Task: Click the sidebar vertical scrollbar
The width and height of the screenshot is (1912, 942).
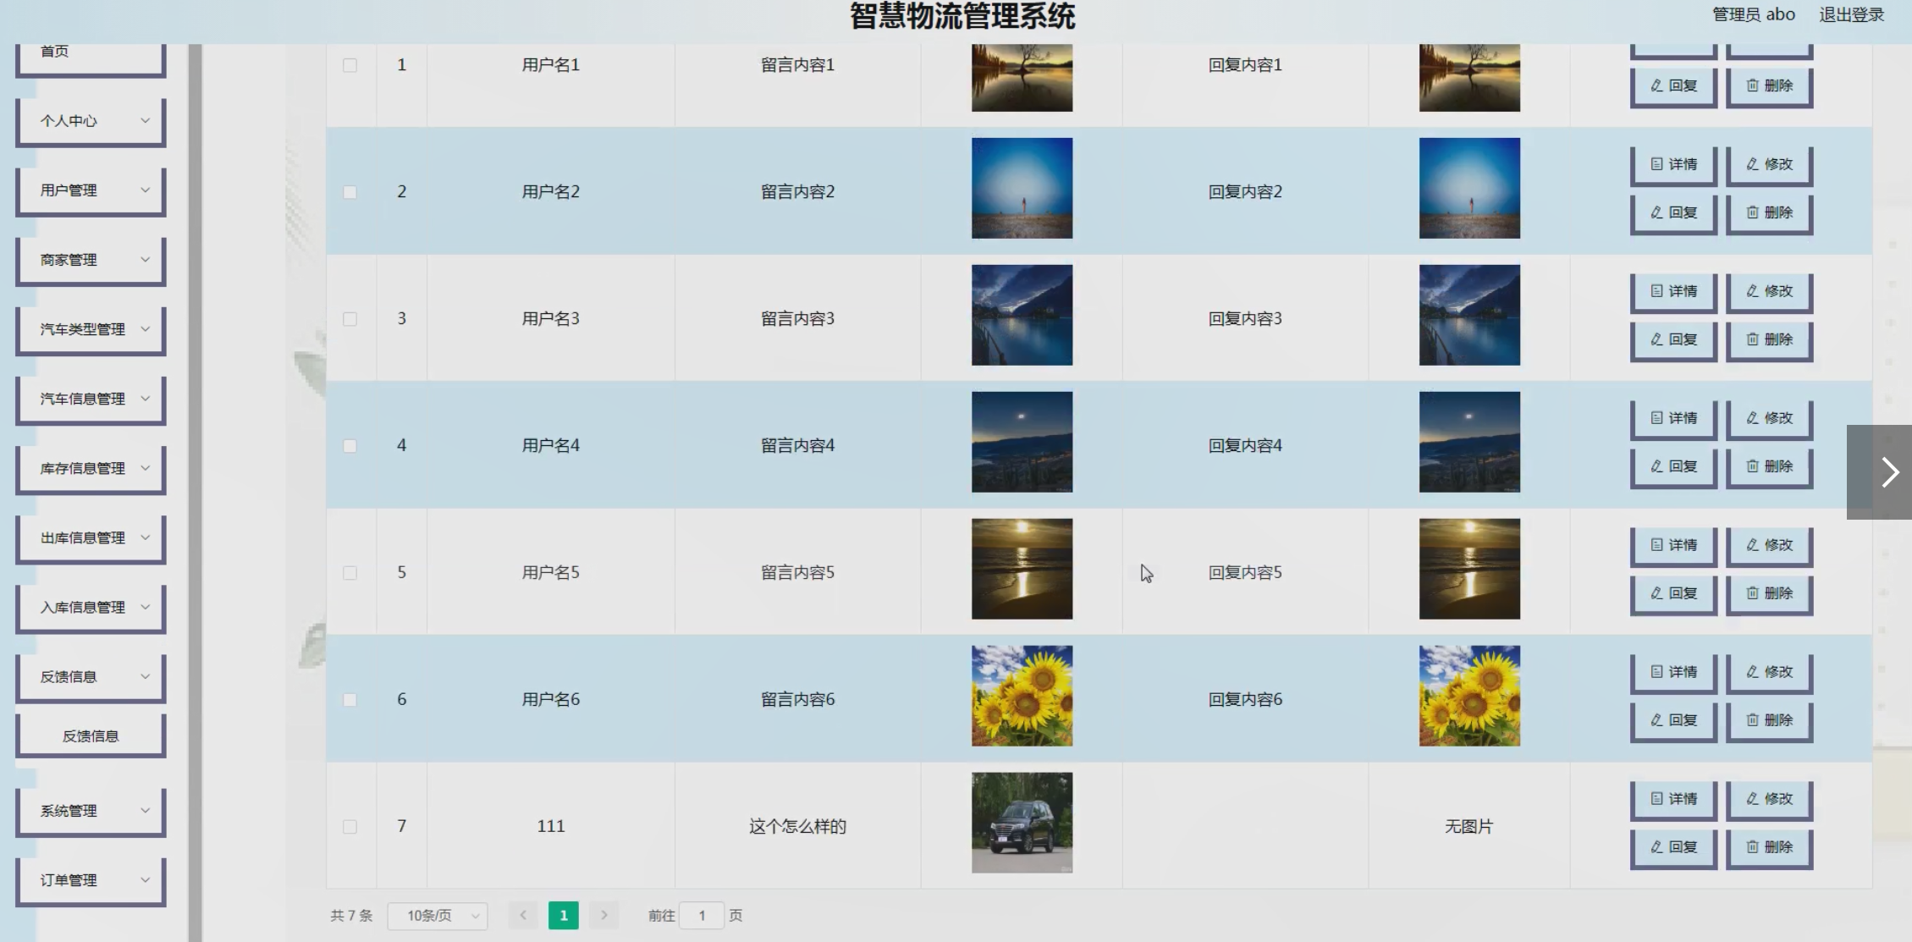Action: (195, 491)
